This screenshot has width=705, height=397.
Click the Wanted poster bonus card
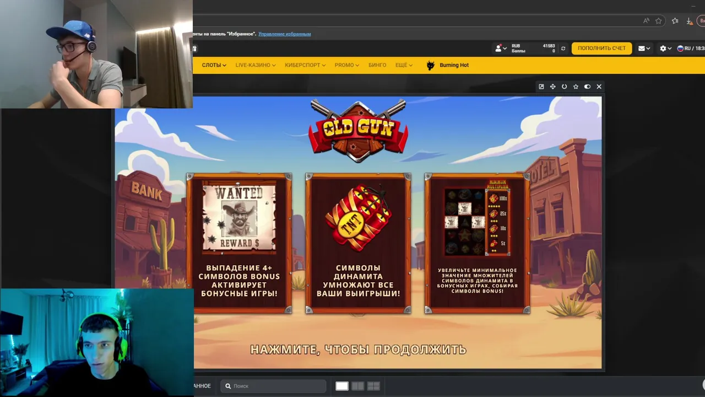click(x=239, y=244)
